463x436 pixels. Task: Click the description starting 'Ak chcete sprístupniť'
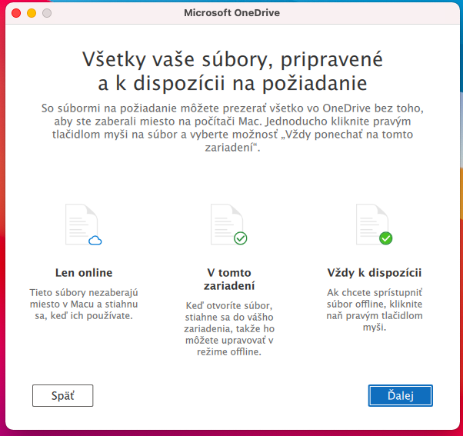click(374, 310)
